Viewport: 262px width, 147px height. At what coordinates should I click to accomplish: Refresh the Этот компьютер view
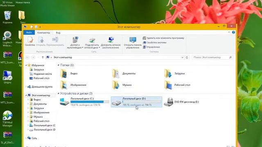[187, 57]
